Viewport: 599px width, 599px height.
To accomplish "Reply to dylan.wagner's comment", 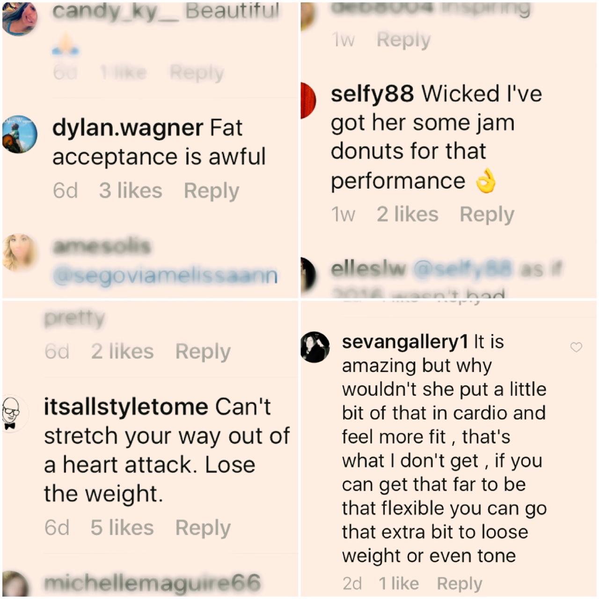I will point(211,191).
